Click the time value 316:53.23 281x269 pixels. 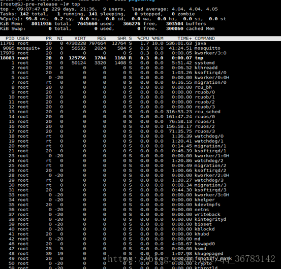(179, 112)
